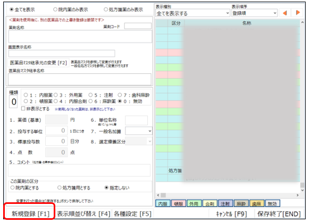Click the 注射 color legend swatch
Image resolution: width=311 pixels, height=223 pixels.
[225, 203]
